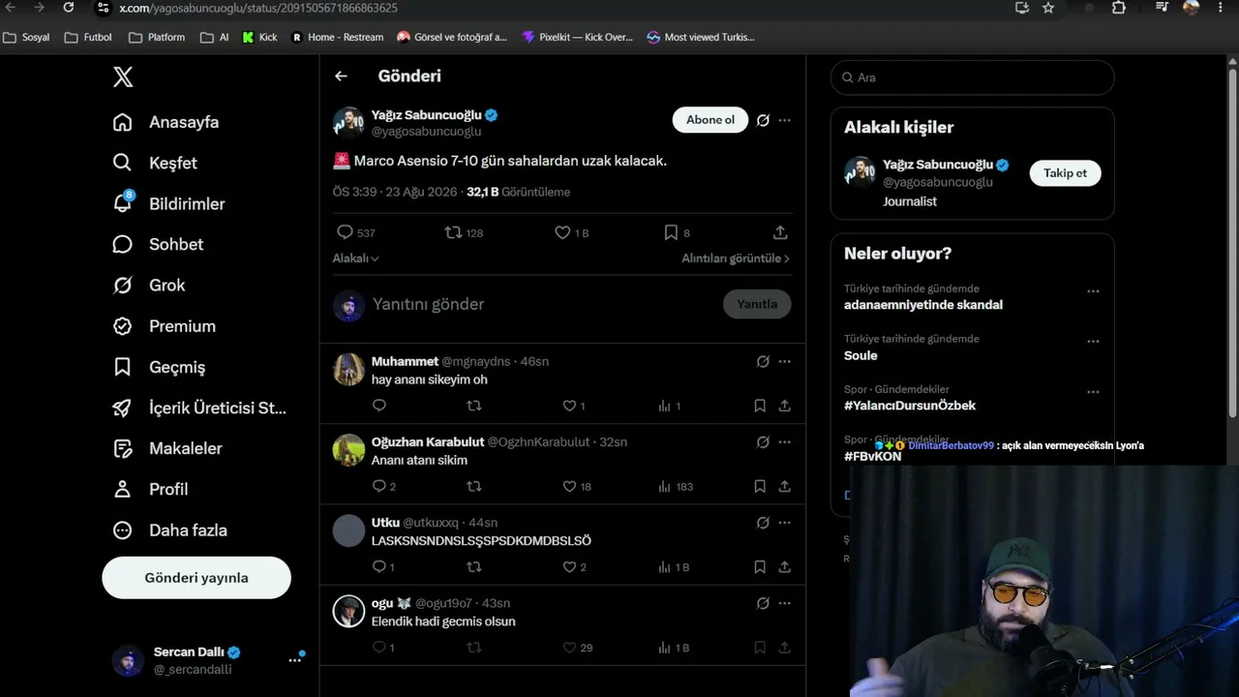
Task: Open options for #YalancıDursunÖzbek trend
Action: (x=1093, y=392)
